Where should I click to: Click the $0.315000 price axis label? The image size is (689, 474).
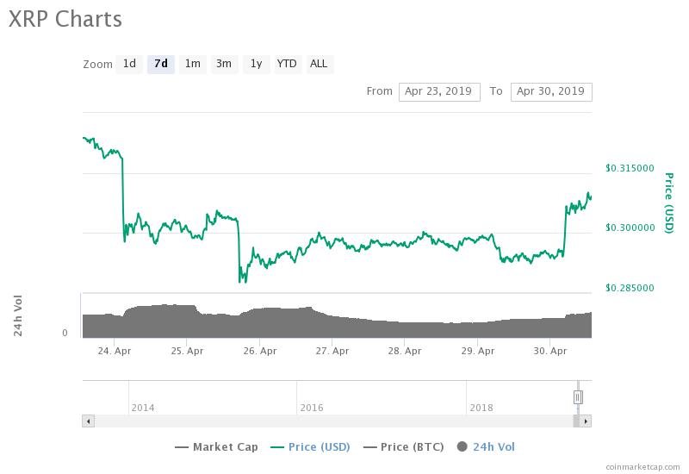(630, 168)
